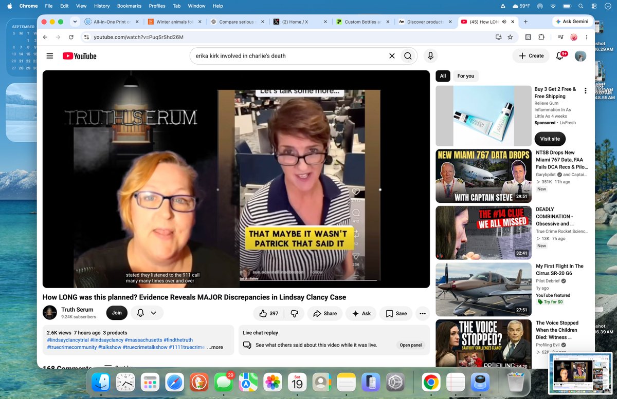Expand description with ...more

pos(215,347)
